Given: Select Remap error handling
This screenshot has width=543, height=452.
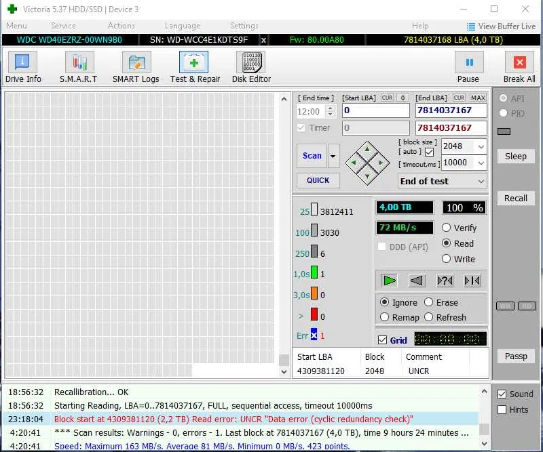Looking at the screenshot, I should (x=384, y=317).
